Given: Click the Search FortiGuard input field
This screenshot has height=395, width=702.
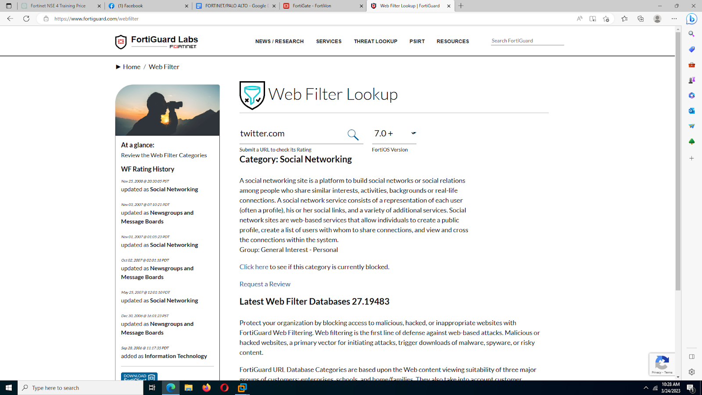Looking at the screenshot, I should tap(527, 40).
